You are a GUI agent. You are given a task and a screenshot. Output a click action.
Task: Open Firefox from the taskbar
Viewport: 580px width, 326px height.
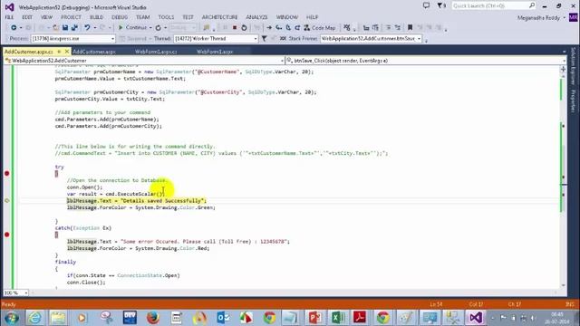pyautogui.click(x=153, y=318)
